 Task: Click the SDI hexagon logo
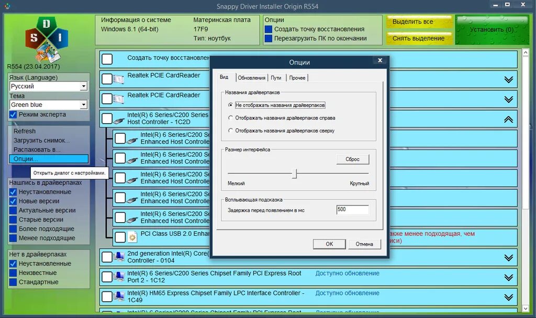pyautogui.click(x=47, y=40)
